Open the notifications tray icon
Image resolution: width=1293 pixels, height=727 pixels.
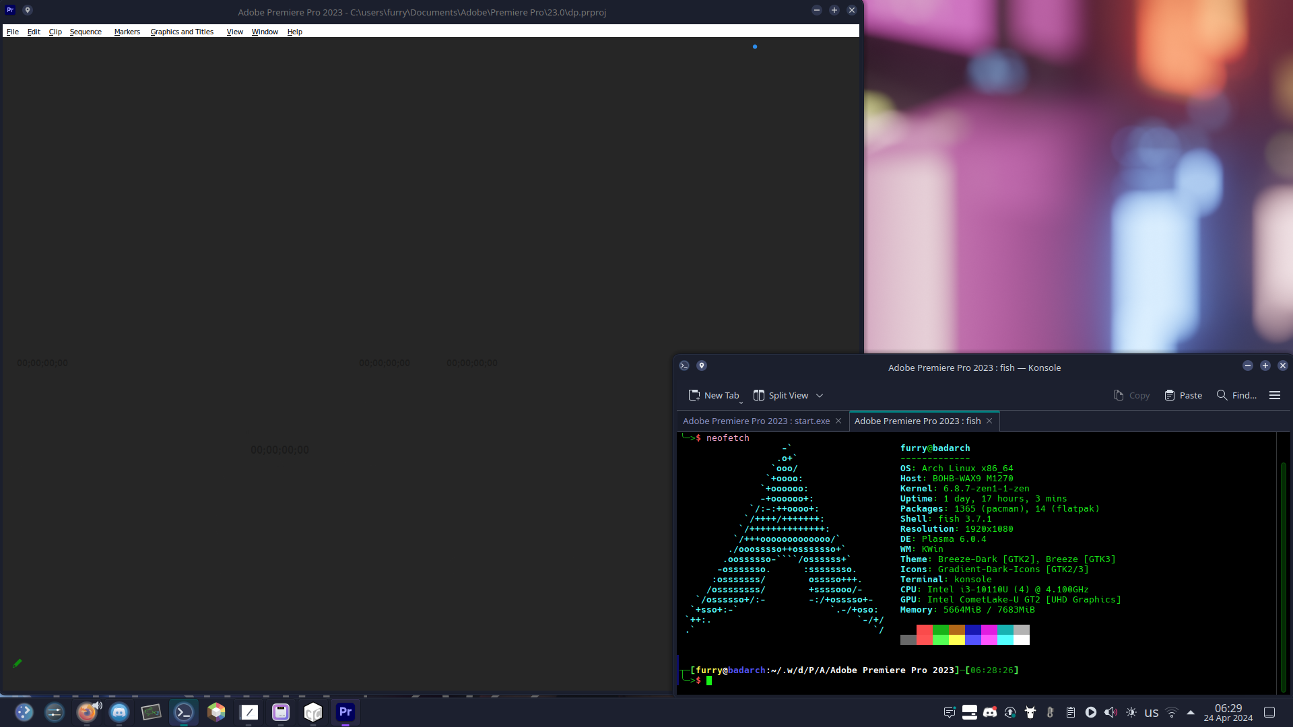(x=950, y=712)
